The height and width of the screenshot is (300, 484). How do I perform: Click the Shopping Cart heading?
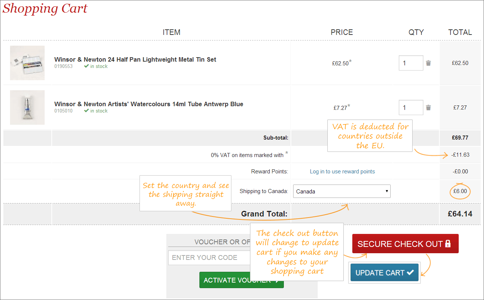45,8
